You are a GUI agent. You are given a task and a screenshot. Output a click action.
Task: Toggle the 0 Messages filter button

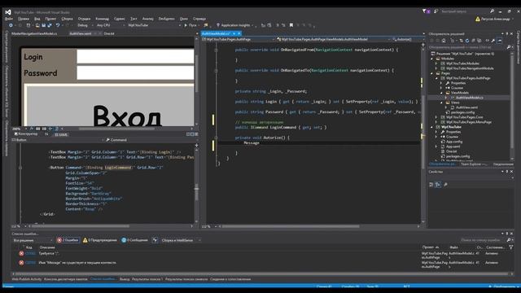134,240
